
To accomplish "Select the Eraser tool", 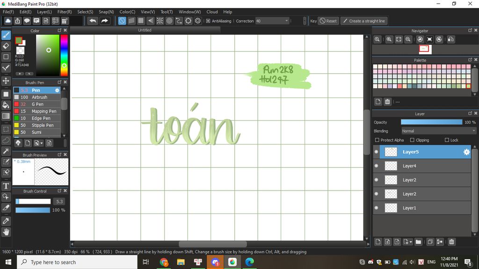I will (6, 46).
